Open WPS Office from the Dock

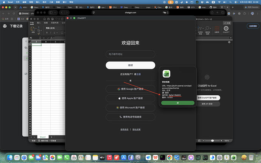click(155, 157)
